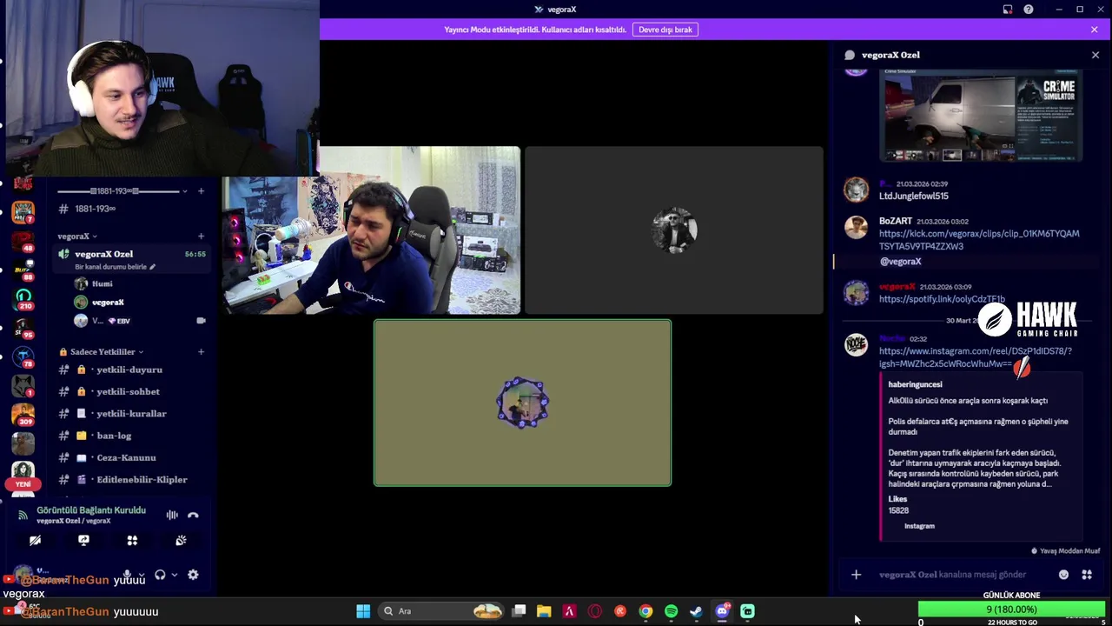Open Spotify from taskbar
This screenshot has width=1112, height=626.
[x=671, y=611]
